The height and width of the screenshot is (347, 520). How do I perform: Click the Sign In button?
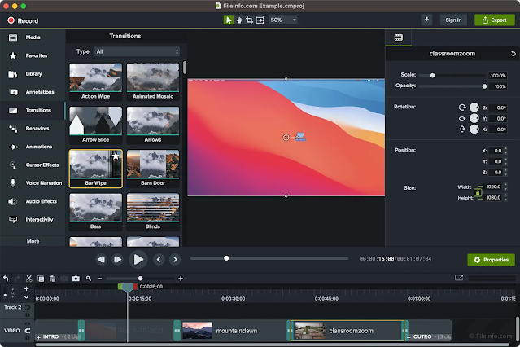point(453,20)
